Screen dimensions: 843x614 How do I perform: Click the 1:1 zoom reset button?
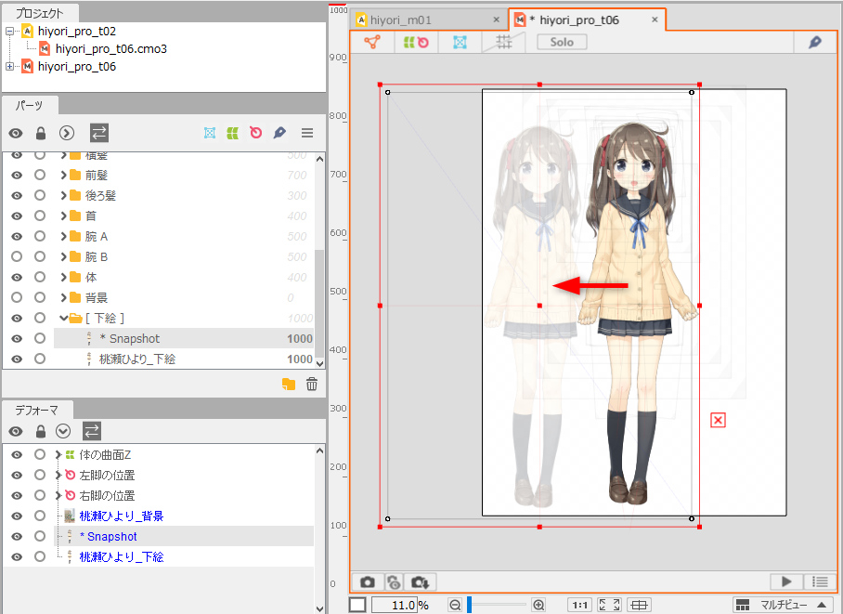tap(579, 605)
